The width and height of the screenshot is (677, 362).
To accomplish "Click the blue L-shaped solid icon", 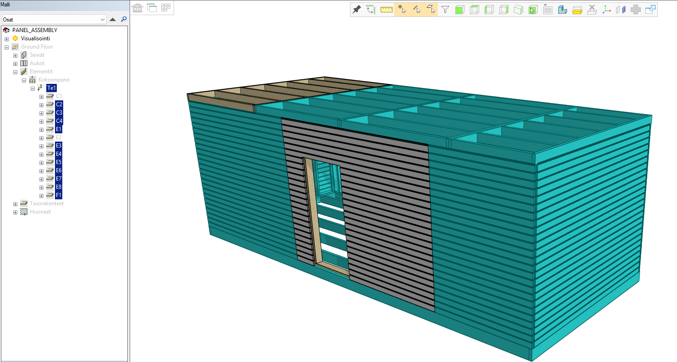I will coord(562,10).
